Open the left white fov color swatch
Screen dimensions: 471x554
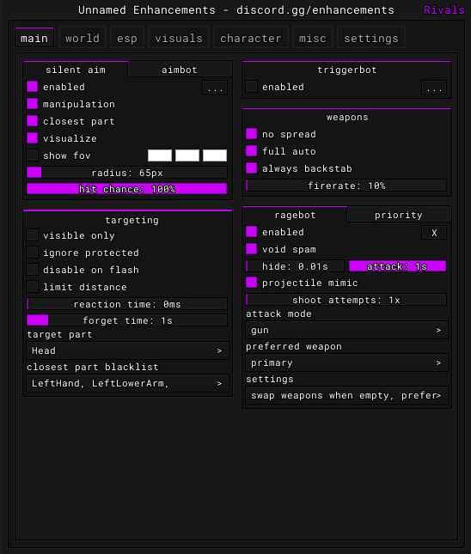pyautogui.click(x=160, y=155)
